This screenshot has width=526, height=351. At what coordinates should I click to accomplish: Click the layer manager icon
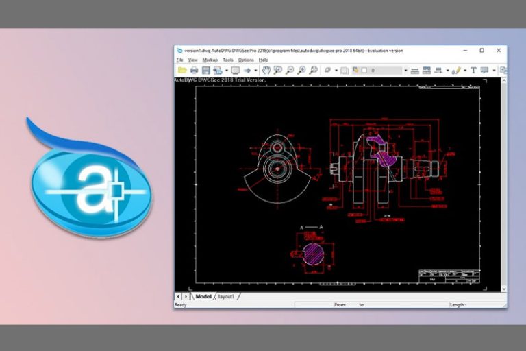coord(355,70)
